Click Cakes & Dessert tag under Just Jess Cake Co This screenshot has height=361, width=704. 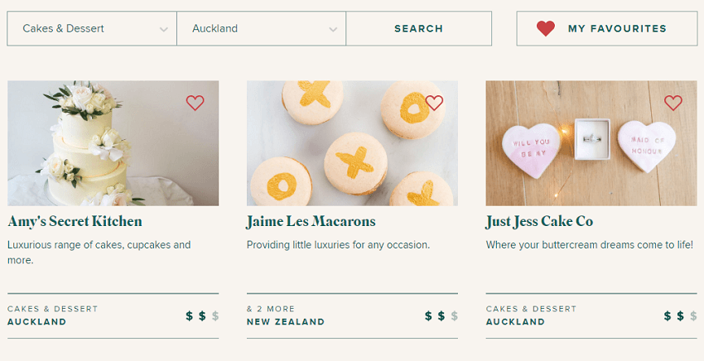coord(531,309)
